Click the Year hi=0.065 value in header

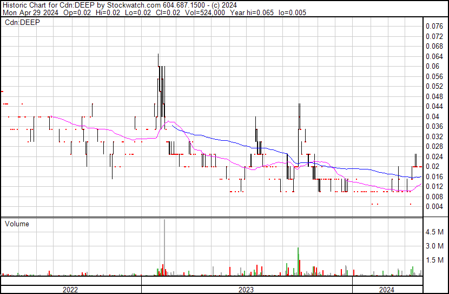click(x=252, y=12)
